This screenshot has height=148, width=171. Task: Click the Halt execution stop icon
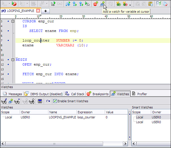point(14,4)
